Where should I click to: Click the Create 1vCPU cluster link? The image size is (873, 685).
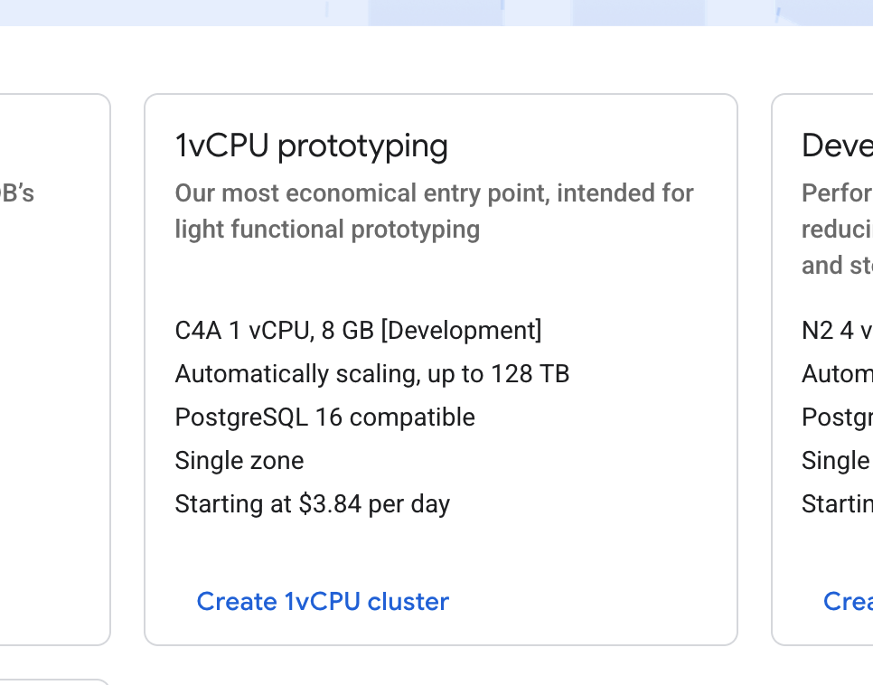coord(323,601)
